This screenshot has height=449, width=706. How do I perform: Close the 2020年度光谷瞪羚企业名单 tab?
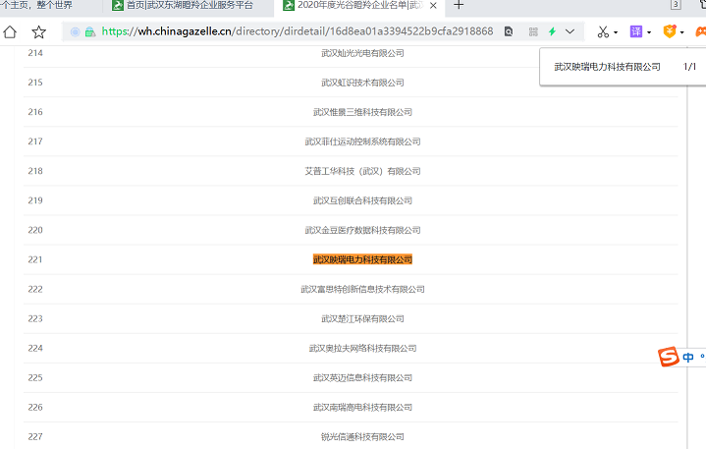click(x=433, y=6)
